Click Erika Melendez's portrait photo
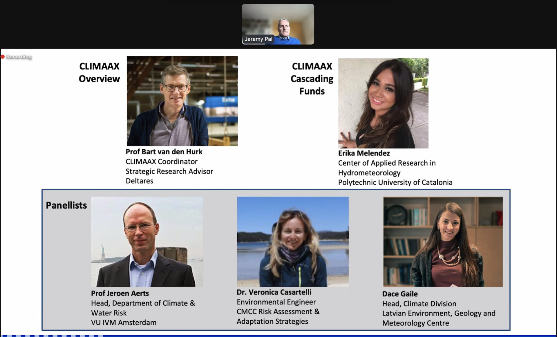This screenshot has width=557, height=337. [x=383, y=103]
